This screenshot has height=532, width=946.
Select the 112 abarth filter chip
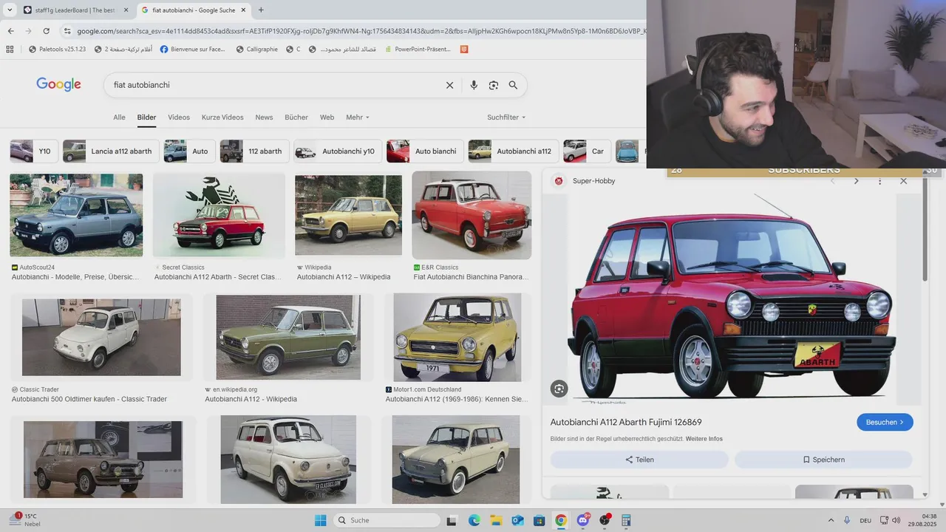(253, 151)
